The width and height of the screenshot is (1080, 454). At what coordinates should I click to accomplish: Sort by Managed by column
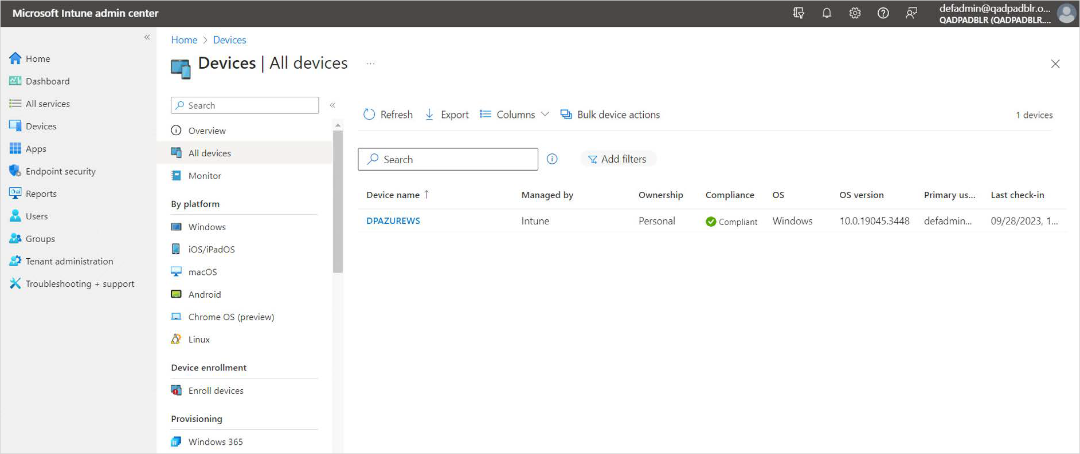coord(547,195)
